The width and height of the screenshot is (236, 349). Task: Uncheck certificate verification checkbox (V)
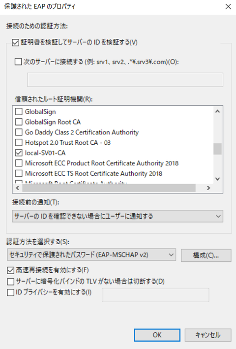[x=15, y=42]
